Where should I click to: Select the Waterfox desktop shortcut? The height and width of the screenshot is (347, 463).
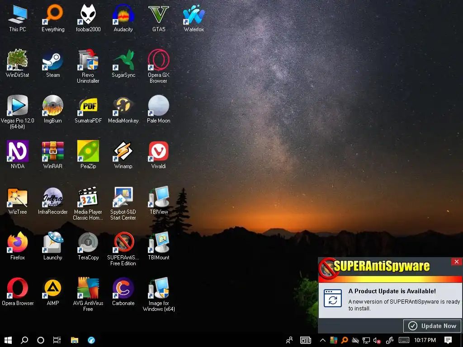(194, 18)
